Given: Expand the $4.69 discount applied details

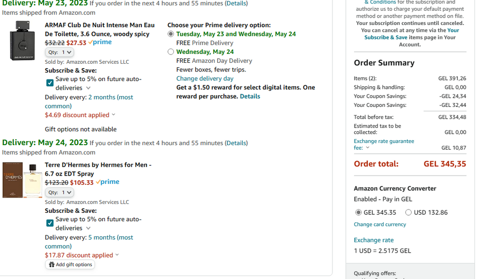Looking at the screenshot, I should coord(113,115).
